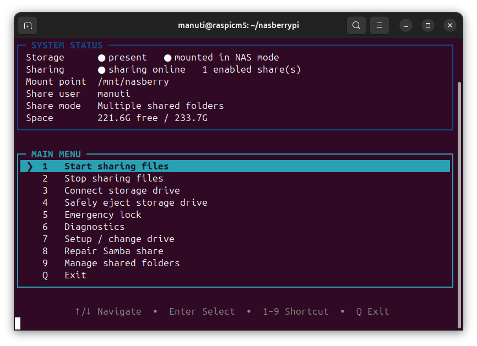Click share user value 'manuti'
This screenshot has height=346, width=477.
114,94
